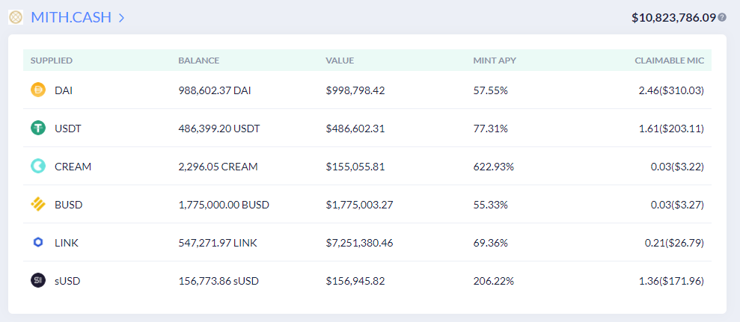Click the VALUE column header

point(340,61)
